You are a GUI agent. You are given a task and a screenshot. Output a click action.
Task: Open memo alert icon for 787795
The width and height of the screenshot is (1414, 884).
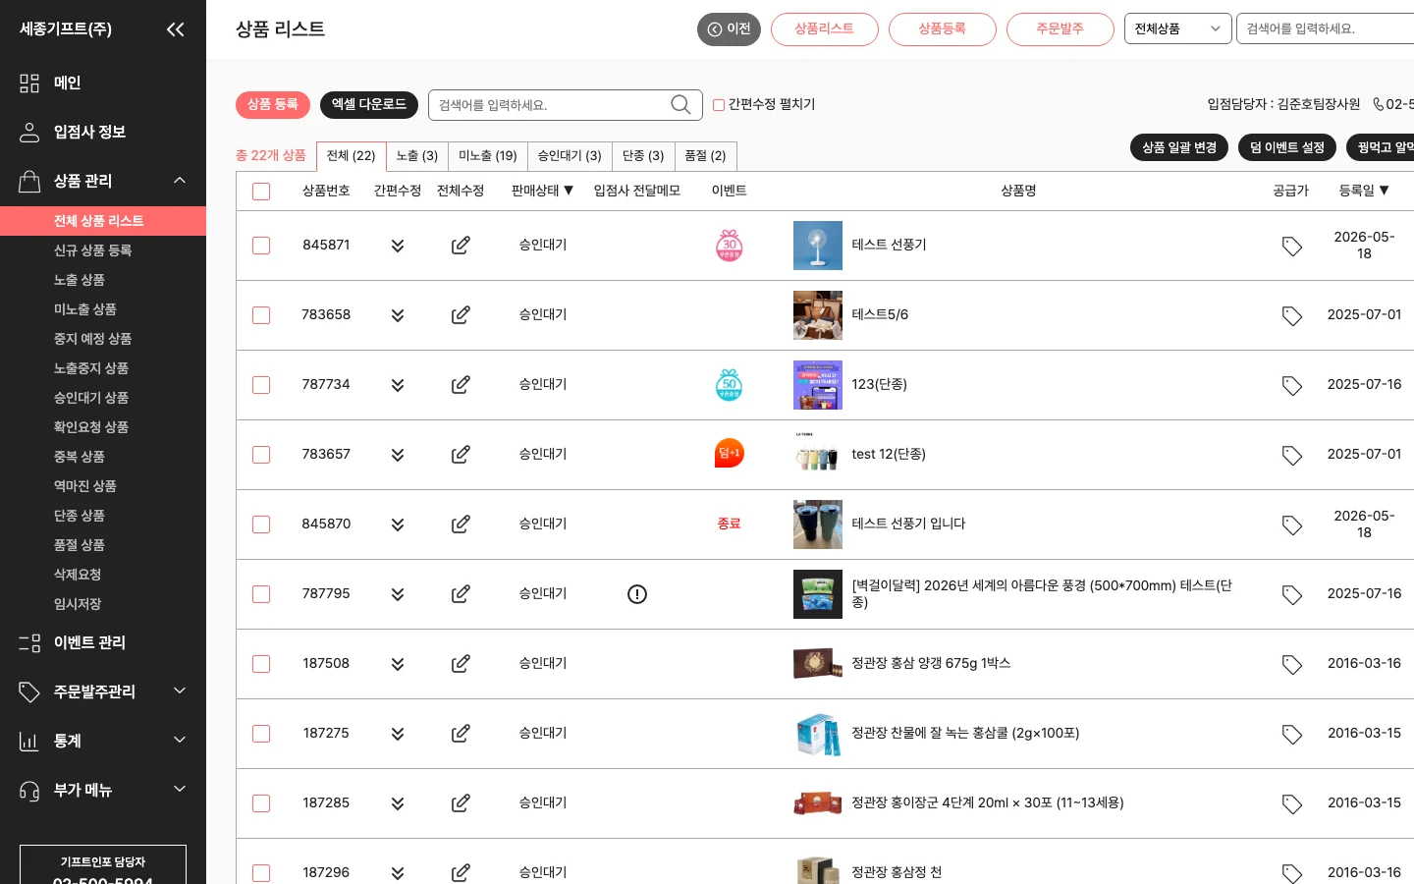click(637, 594)
